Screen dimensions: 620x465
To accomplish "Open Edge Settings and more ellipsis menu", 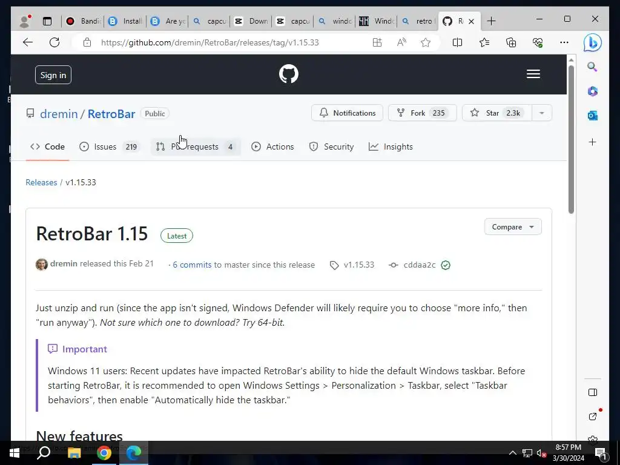I will 564,42.
